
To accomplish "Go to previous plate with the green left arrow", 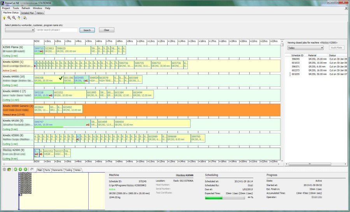I will point(20,170).
